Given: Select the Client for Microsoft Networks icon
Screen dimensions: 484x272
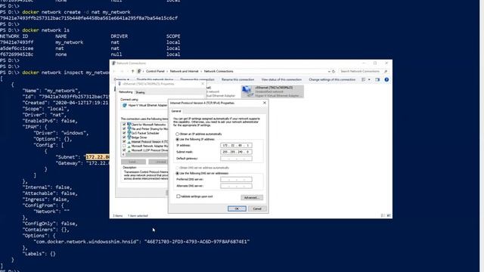Looking at the screenshot, I should pyautogui.click(x=129, y=125).
